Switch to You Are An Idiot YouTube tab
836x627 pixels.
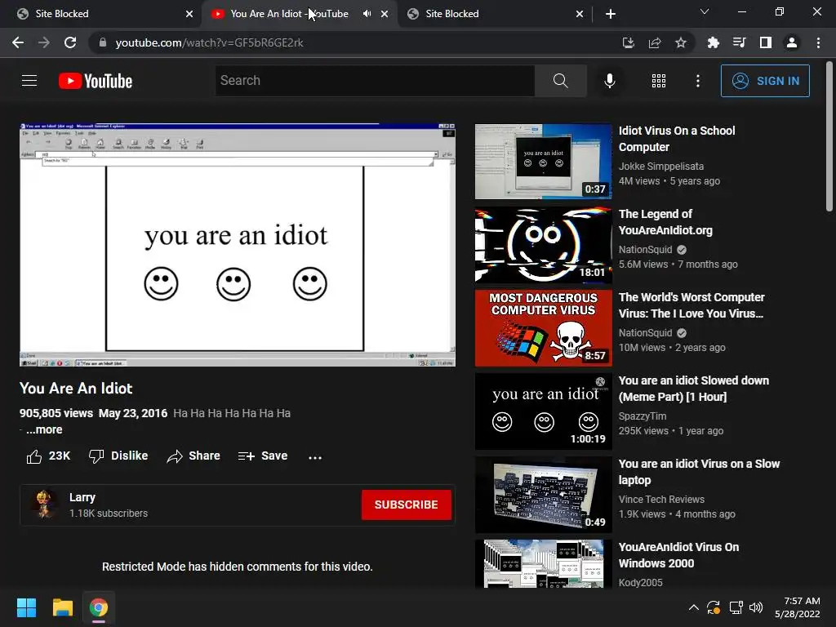[289, 14]
